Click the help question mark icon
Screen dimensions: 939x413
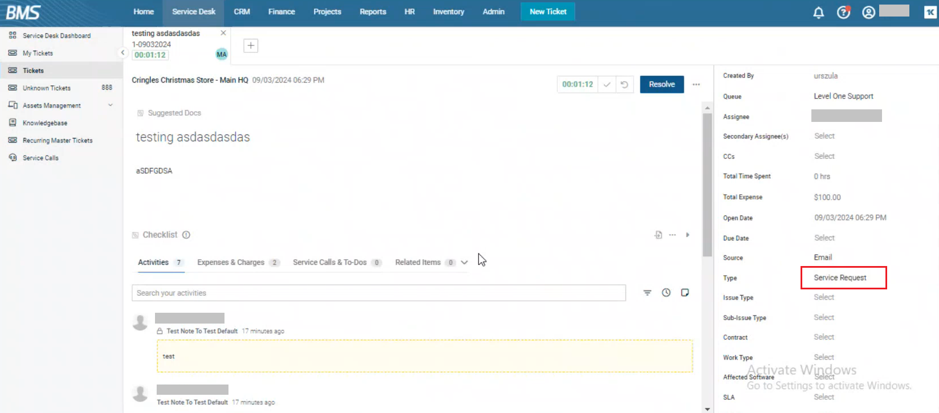(843, 13)
